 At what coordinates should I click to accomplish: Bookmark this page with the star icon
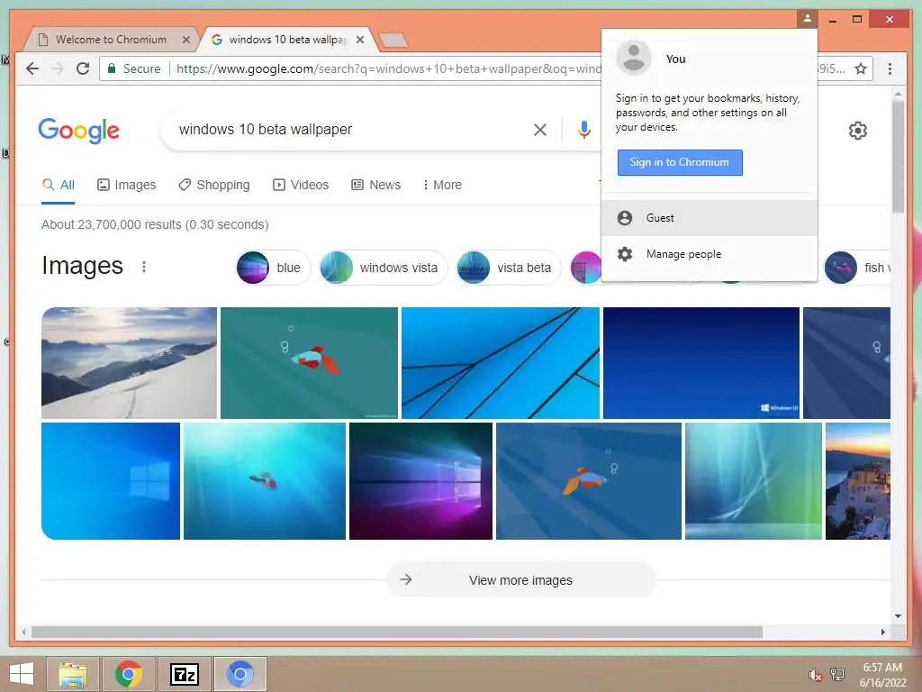coord(861,68)
